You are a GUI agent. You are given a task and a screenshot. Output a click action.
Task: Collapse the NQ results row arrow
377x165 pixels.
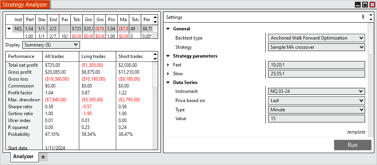(x=9, y=28)
